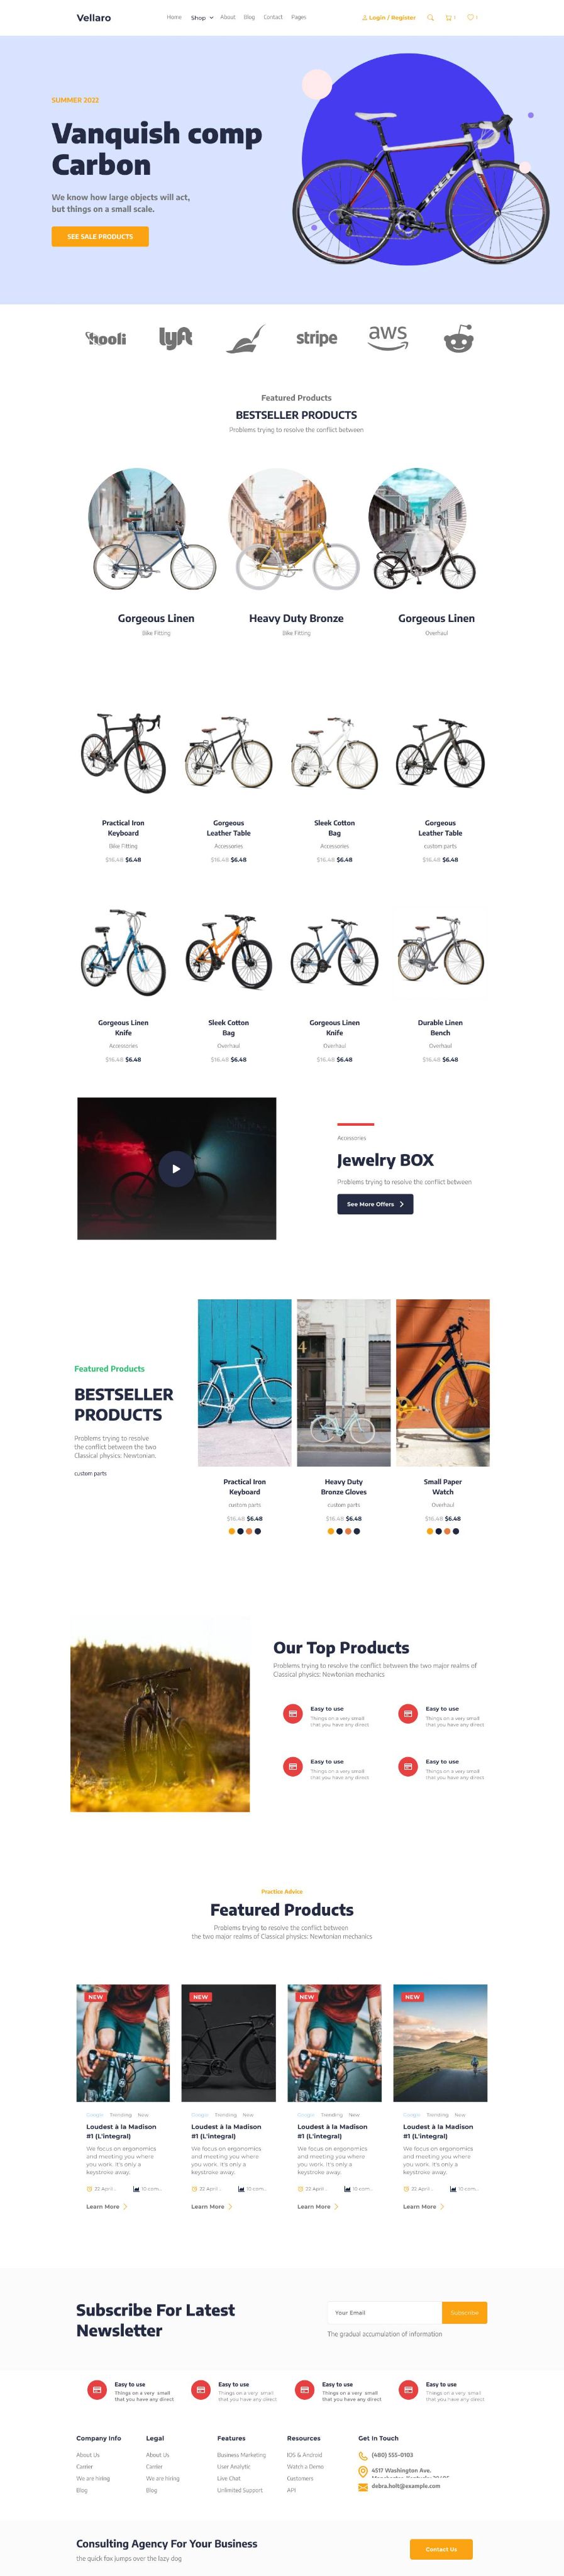This screenshot has height=2576, width=564.
Task: Open the Blog menu item
Action: 249,17
